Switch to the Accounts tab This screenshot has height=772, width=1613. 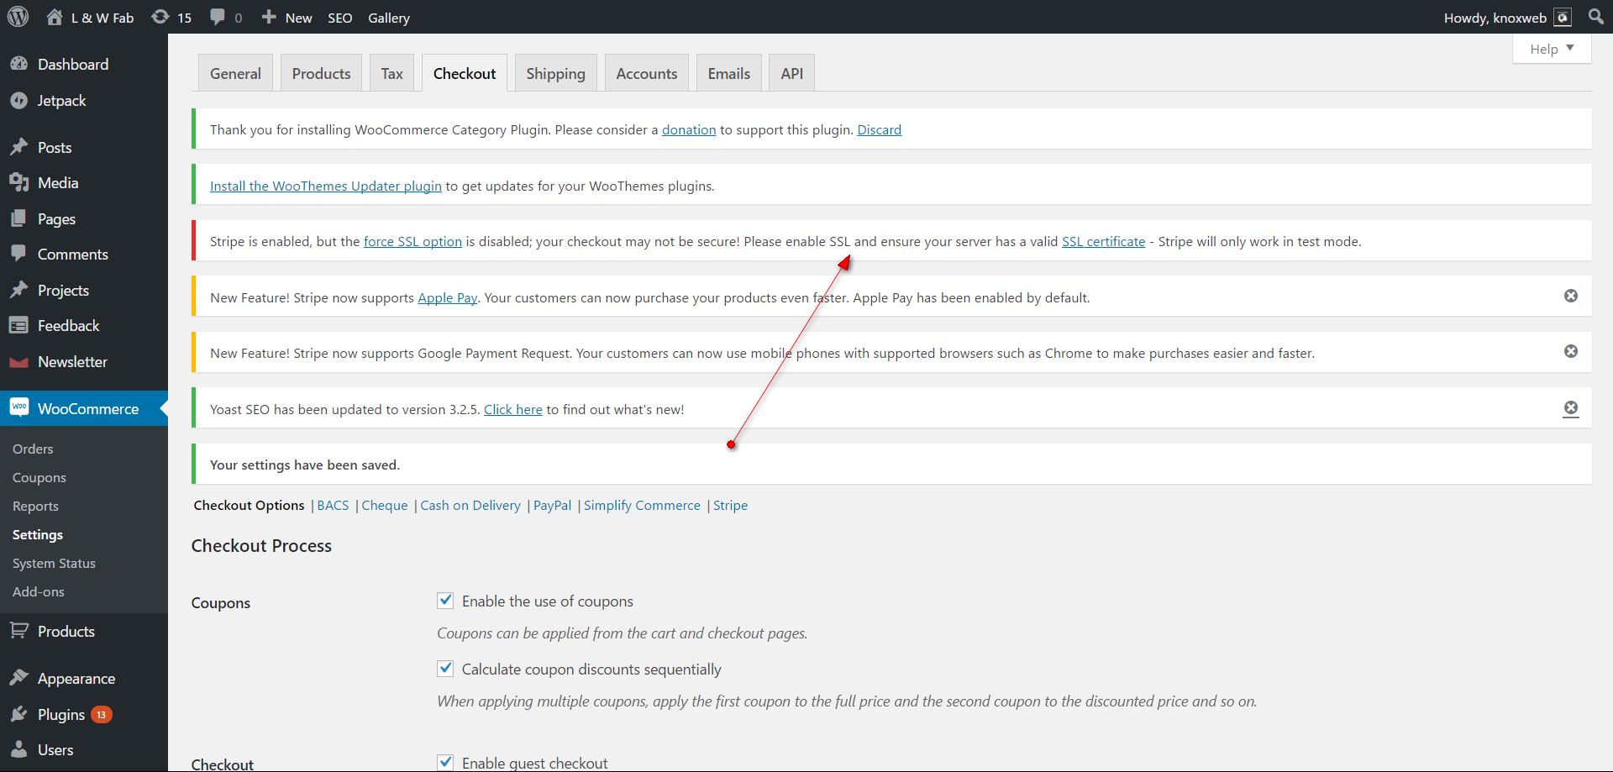point(646,73)
